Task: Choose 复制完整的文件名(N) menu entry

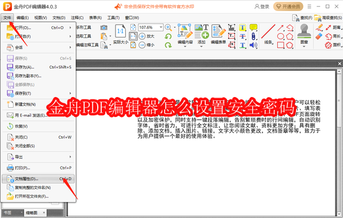Action: pos(38,187)
